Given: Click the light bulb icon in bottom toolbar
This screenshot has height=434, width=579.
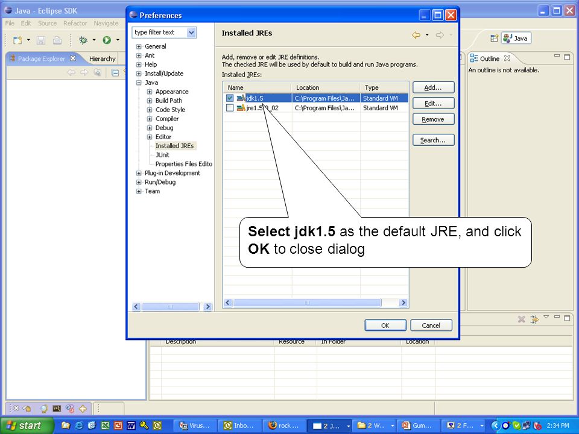Looking at the screenshot, I should pyautogui.click(x=44, y=409).
